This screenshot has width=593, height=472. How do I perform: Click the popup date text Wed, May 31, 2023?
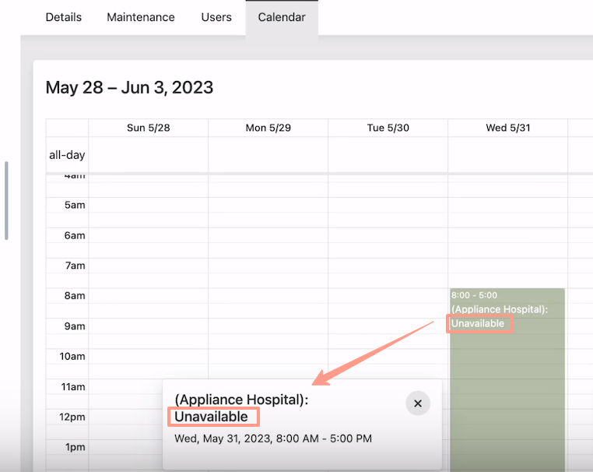222,439
